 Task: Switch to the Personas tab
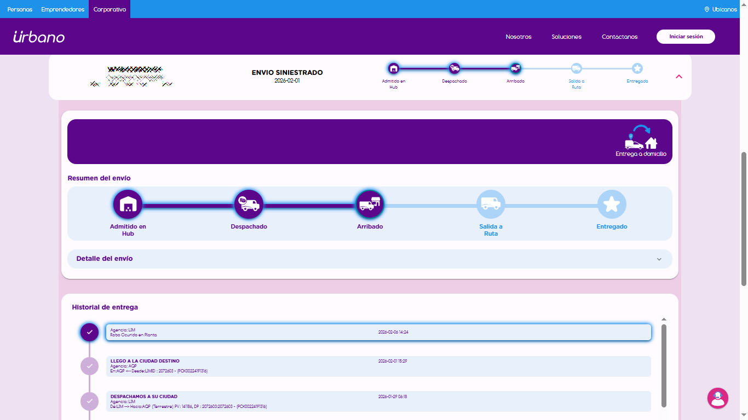click(x=20, y=9)
